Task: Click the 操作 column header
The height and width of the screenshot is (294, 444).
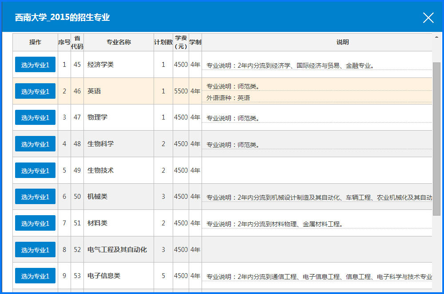Action: point(35,43)
